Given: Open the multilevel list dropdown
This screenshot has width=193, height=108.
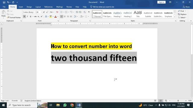Looking at the screenshot, I should coord(73,12).
